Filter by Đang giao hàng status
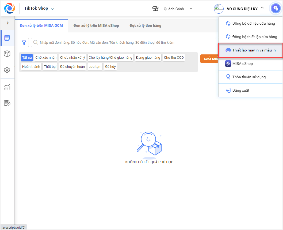This screenshot has height=230, width=283. [x=148, y=57]
